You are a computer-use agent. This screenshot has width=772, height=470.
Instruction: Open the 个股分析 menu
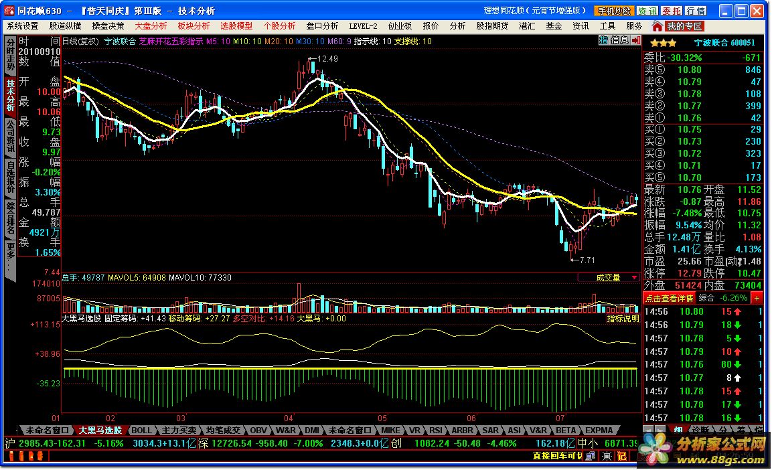click(279, 25)
